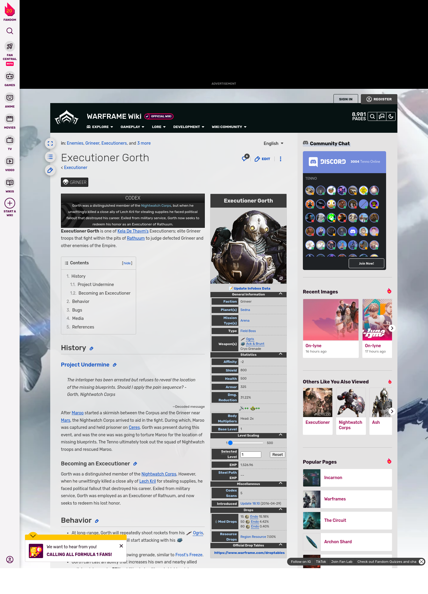
Task: Show next Recent Images arrow
Action: pyautogui.click(x=392, y=328)
